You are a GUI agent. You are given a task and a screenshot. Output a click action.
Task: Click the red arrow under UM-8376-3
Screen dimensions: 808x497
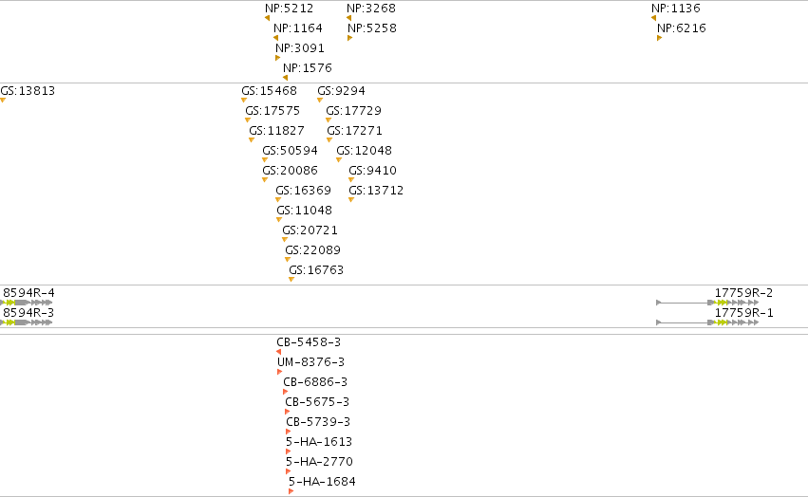click(x=280, y=372)
